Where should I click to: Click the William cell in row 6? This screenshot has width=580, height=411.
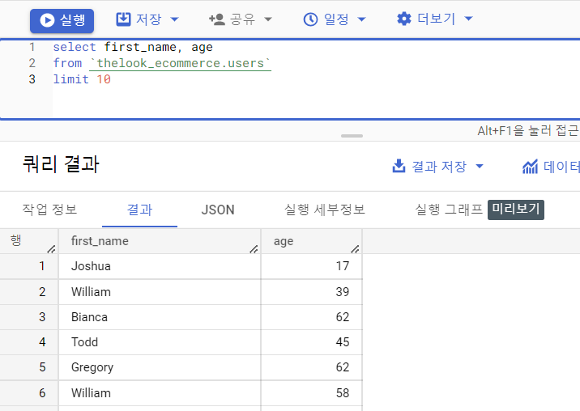click(160, 393)
